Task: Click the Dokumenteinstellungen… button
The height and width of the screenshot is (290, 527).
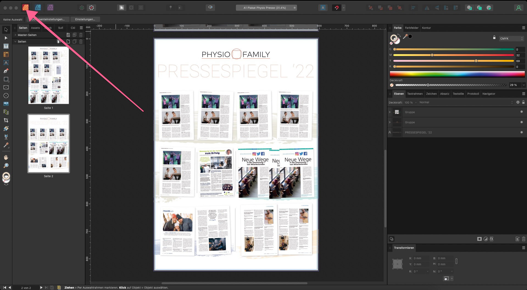Action: 48,19
